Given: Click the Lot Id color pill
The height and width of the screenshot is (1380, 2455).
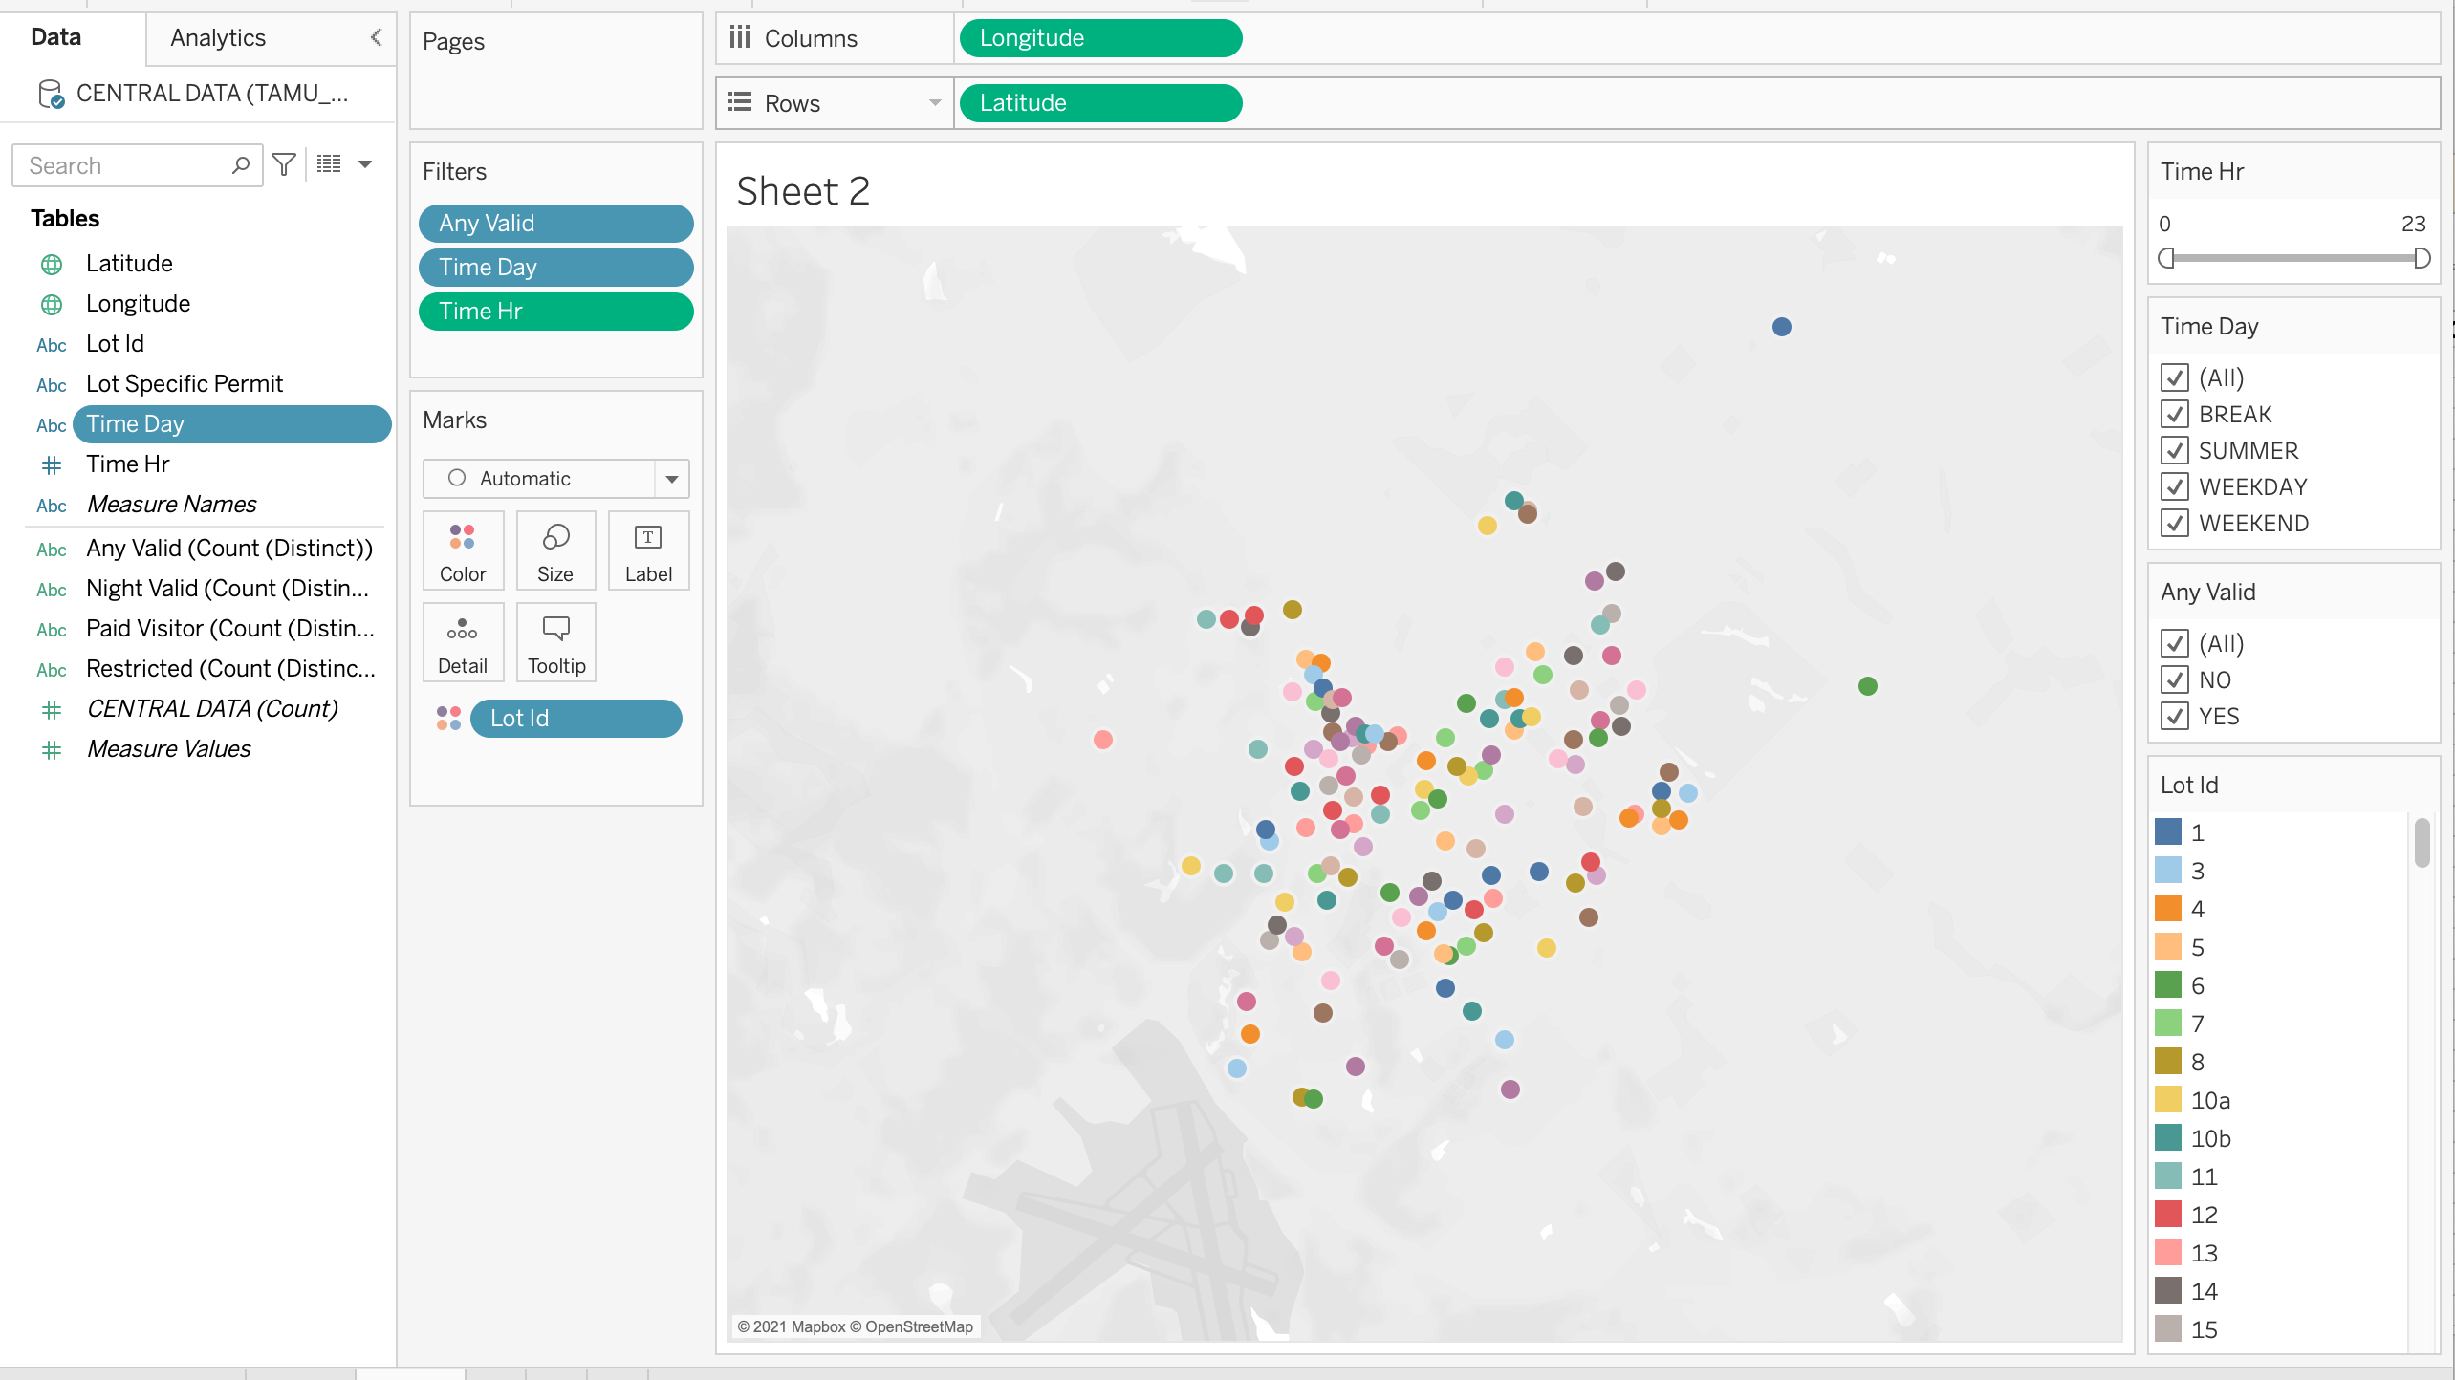Looking at the screenshot, I should (576, 719).
